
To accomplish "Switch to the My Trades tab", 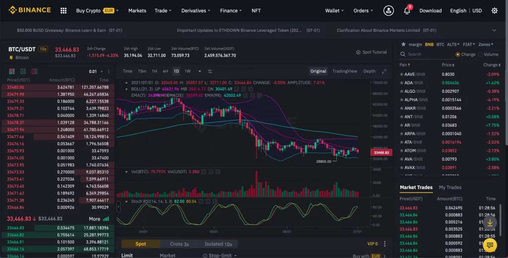I will tap(450, 188).
